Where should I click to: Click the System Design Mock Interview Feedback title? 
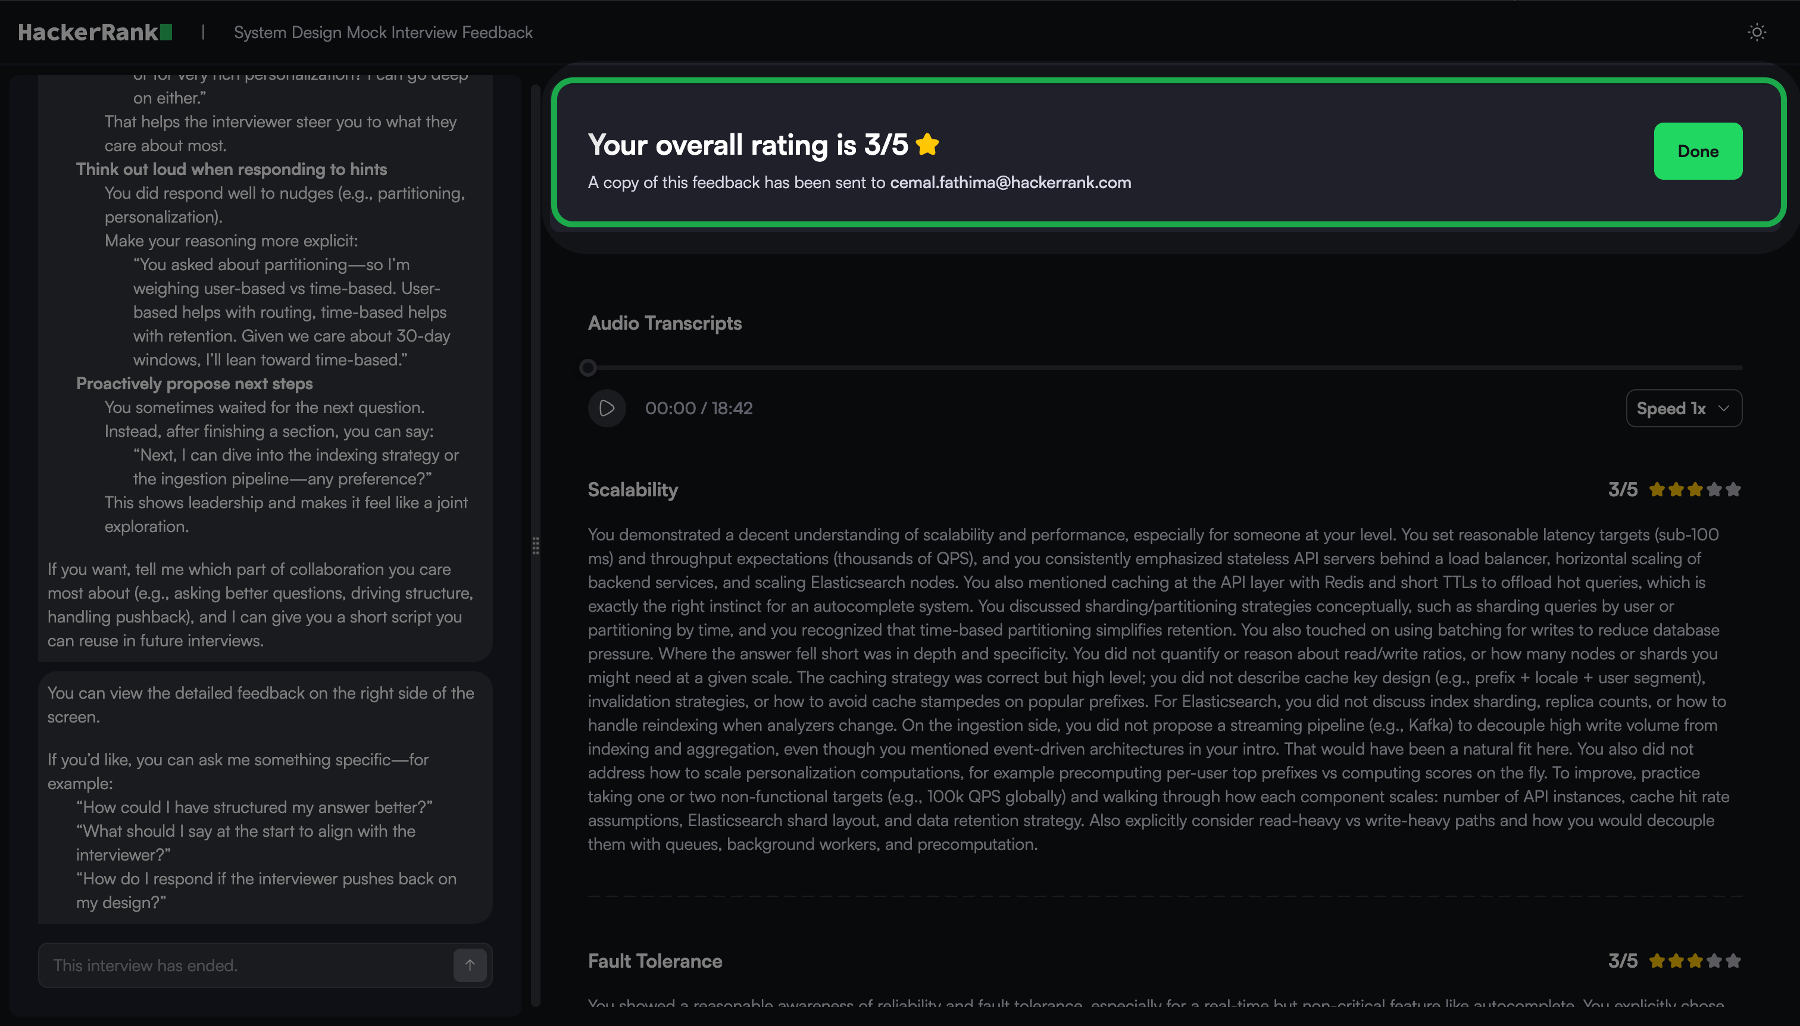(383, 32)
